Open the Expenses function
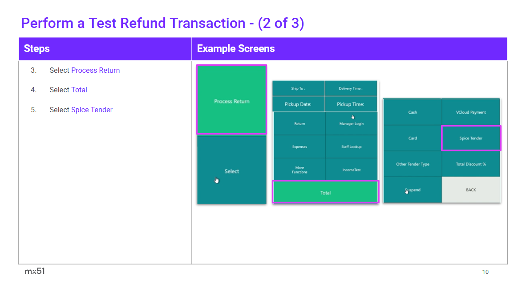Screen dimensions: 514x288 pyautogui.click(x=299, y=147)
